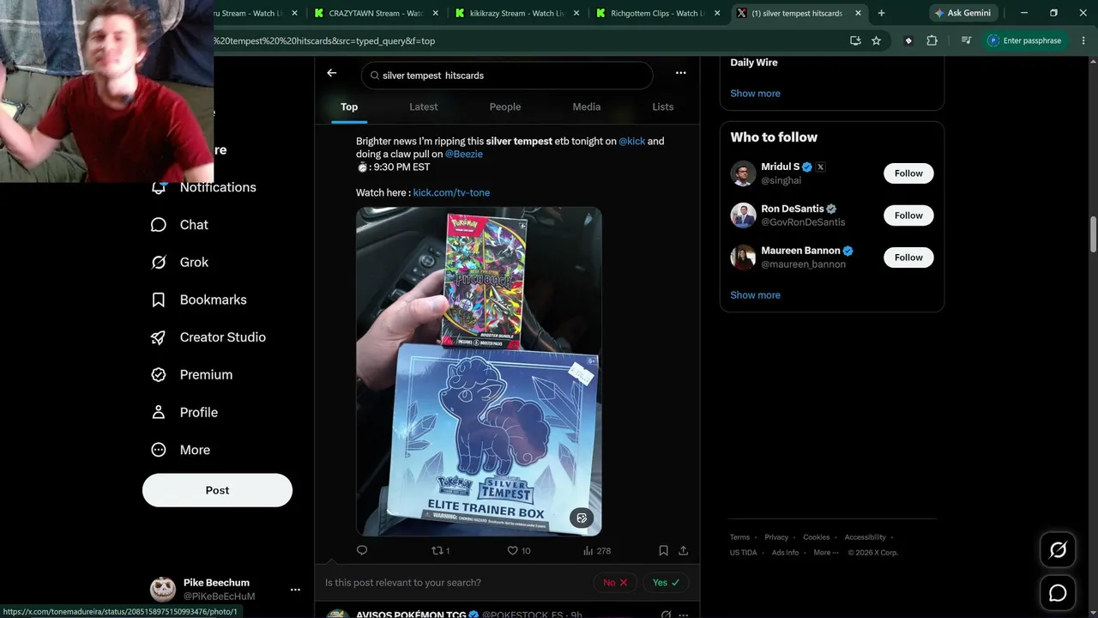Open the floating Grok button
This screenshot has height=618, width=1098.
pyautogui.click(x=1059, y=550)
